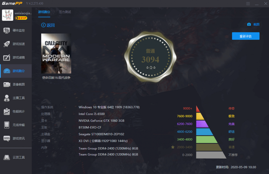
Task: Click the star next to 2000-3400
Action: pos(173,147)
